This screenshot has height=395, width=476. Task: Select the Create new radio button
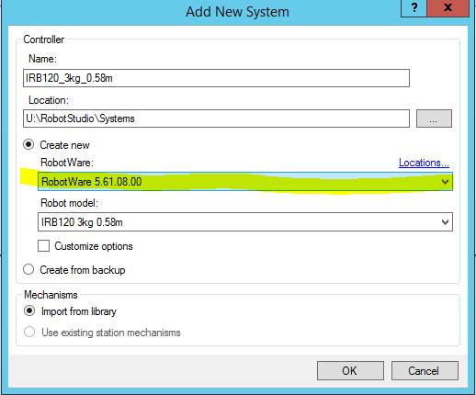click(28, 144)
